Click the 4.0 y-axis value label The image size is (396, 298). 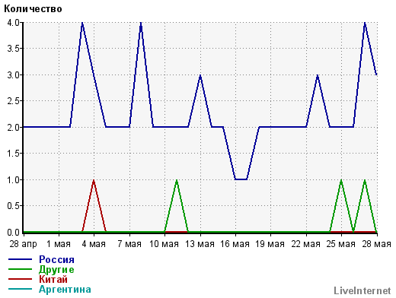click(x=13, y=23)
